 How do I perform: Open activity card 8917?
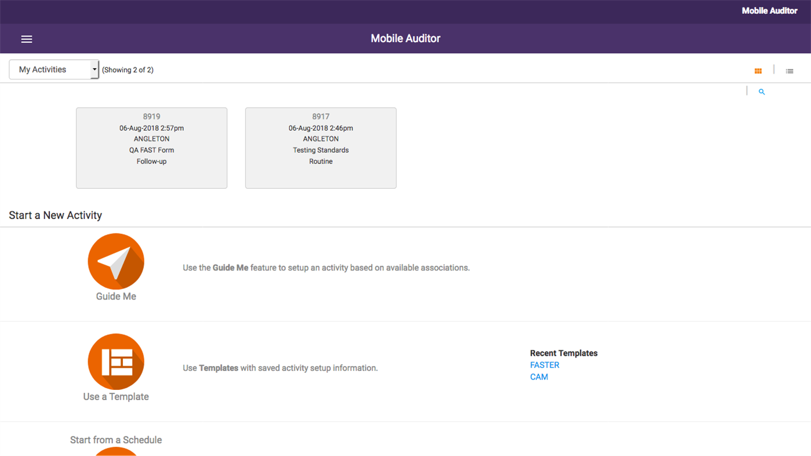tap(321, 148)
